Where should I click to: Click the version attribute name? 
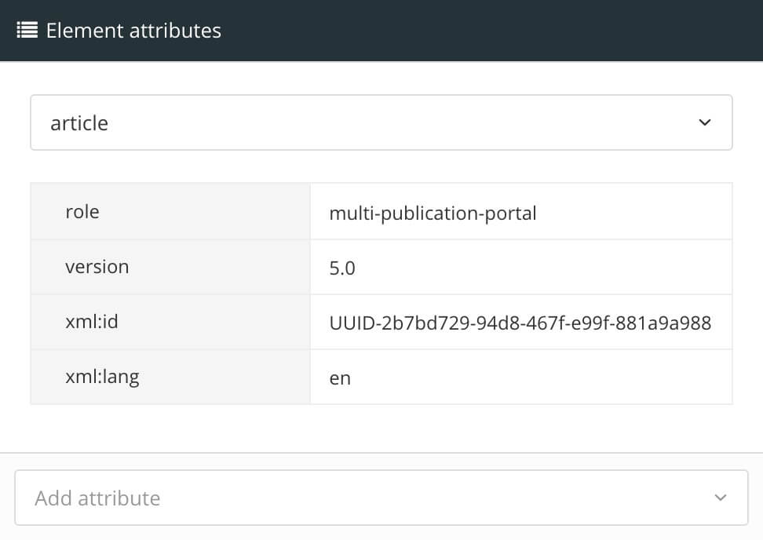(x=97, y=267)
